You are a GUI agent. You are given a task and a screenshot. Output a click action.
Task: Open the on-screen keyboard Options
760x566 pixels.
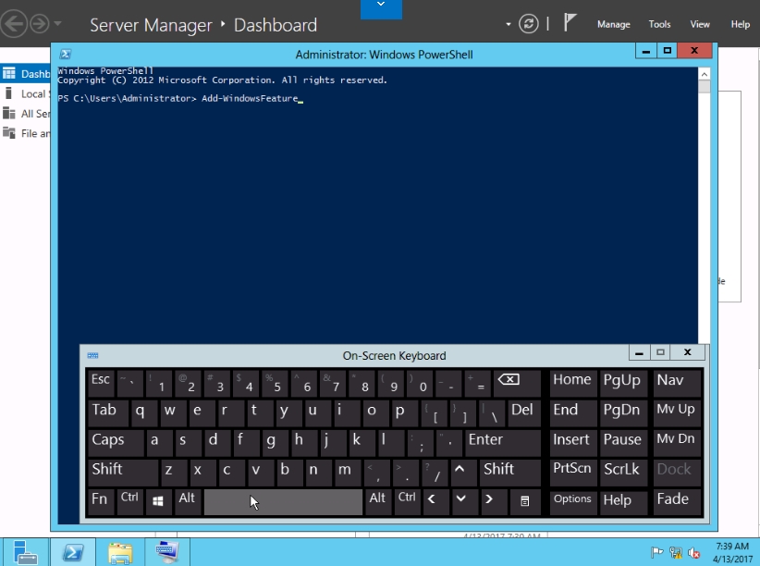(573, 501)
